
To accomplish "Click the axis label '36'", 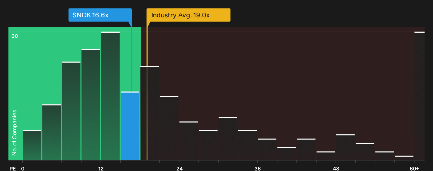I will [258, 169].
